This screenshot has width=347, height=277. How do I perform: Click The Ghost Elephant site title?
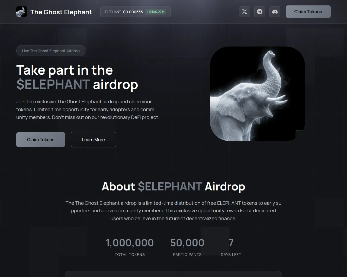(x=61, y=12)
